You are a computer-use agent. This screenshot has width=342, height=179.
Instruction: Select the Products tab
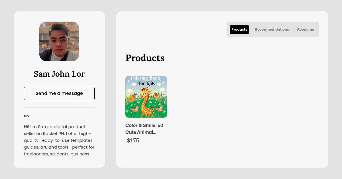[239, 30]
